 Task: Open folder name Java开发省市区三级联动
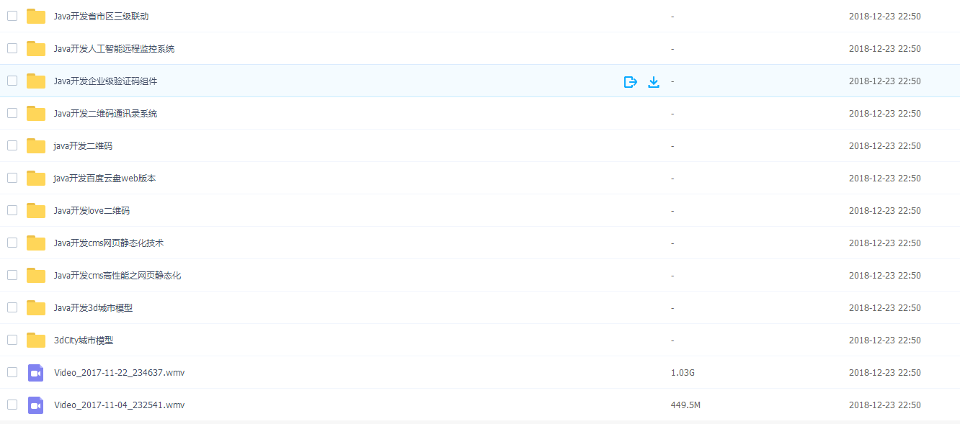pos(101,17)
